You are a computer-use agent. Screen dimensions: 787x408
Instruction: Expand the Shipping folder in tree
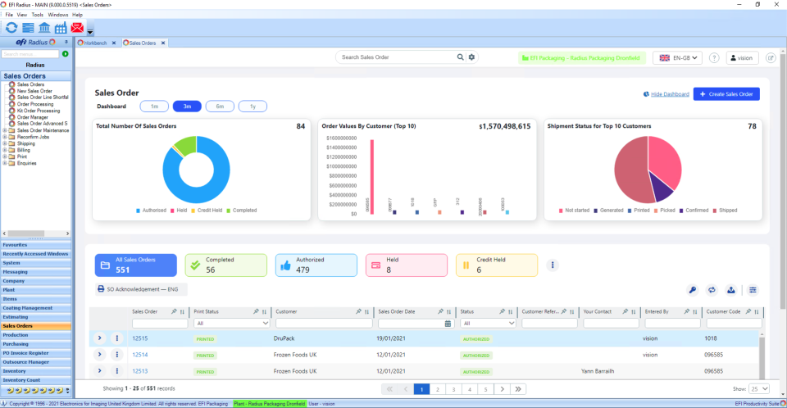(5, 143)
